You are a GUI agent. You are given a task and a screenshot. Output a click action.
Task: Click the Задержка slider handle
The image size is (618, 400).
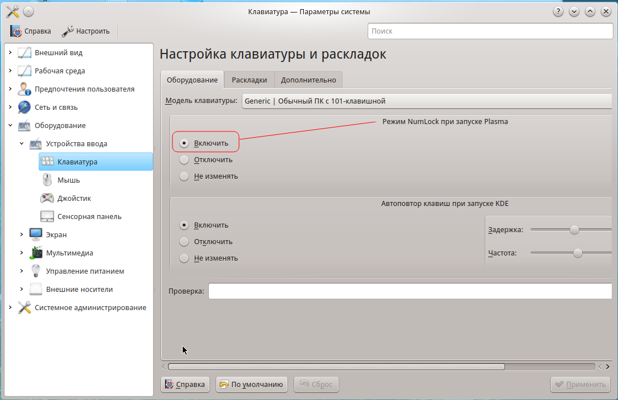click(x=574, y=229)
